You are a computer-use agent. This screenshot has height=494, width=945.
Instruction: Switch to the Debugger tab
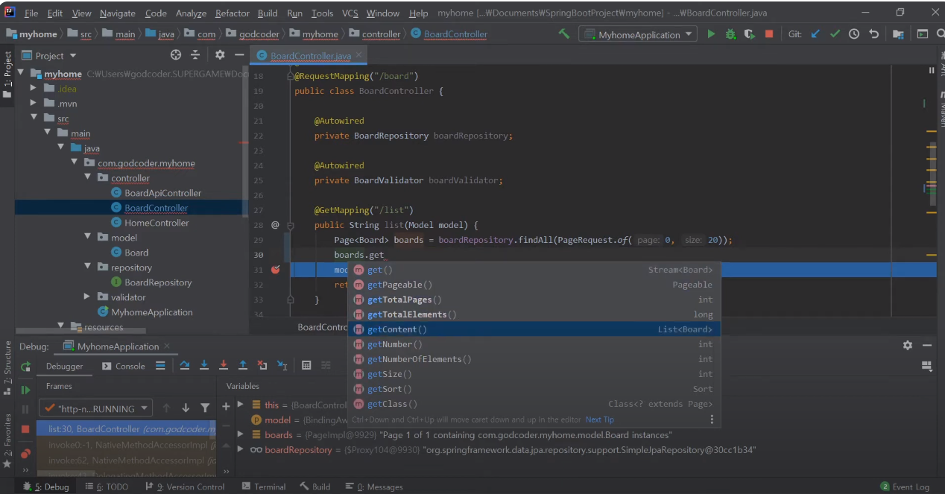click(x=65, y=366)
